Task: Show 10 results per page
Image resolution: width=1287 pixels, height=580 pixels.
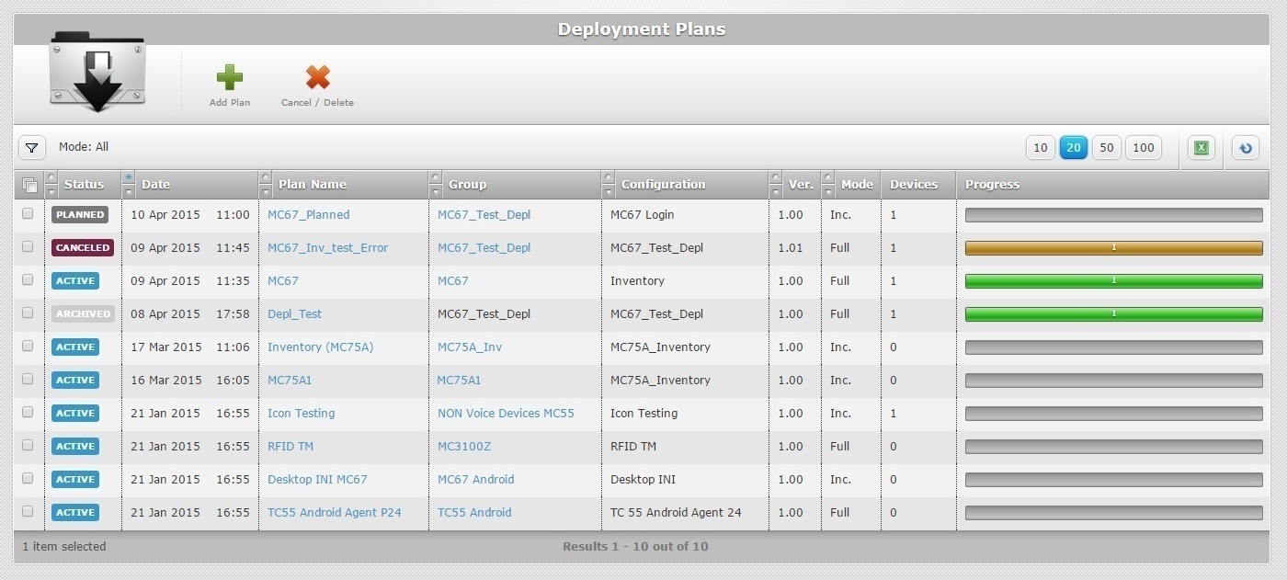Action: pyautogui.click(x=1040, y=147)
